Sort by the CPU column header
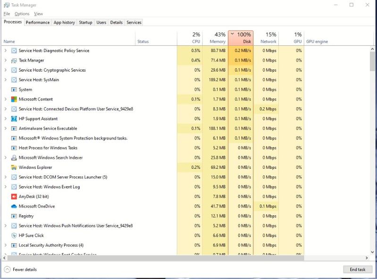Image resolution: width=377 pixels, height=279 pixels. pyautogui.click(x=190, y=38)
